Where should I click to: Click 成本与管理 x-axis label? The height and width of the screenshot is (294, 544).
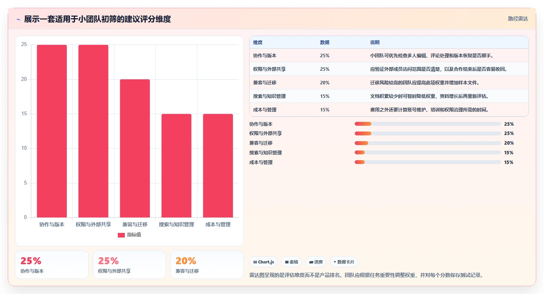pyautogui.click(x=218, y=224)
